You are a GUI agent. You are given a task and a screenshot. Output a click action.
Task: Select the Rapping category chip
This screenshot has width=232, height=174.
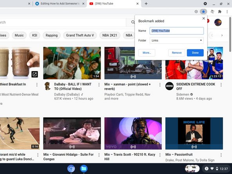pyautogui.click(x=51, y=35)
